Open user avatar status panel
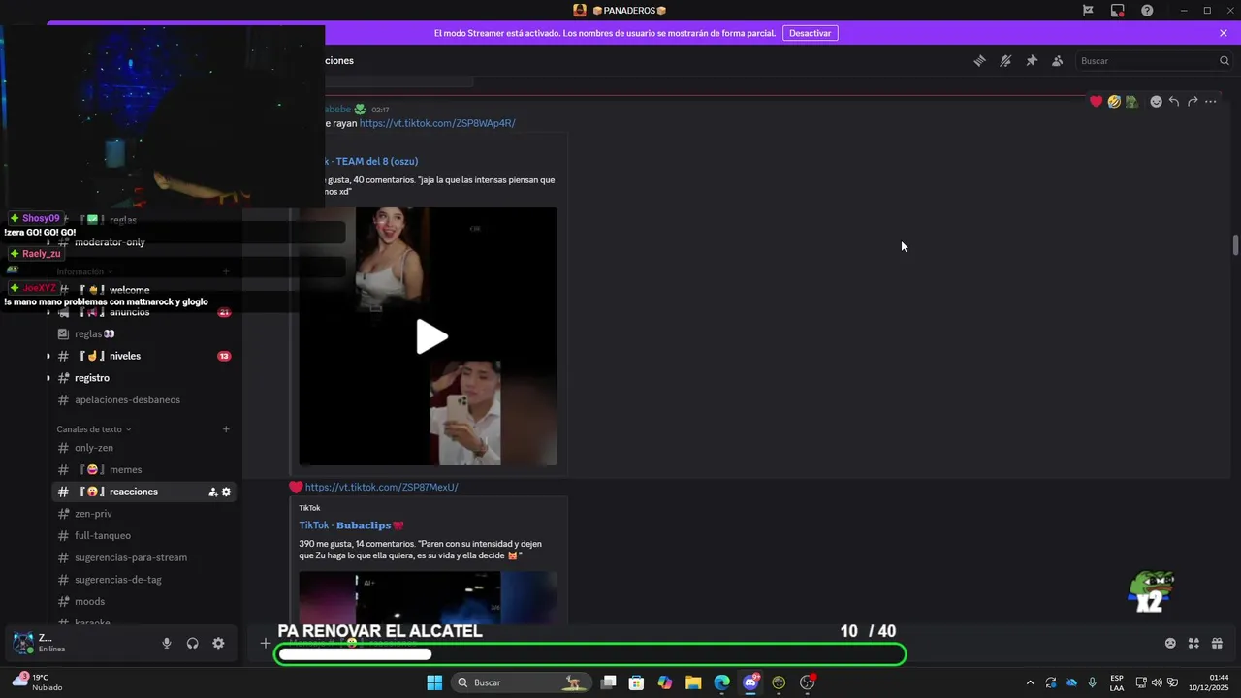Screen dimensions: 1241x698 point(22,643)
